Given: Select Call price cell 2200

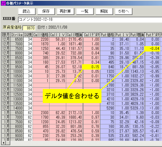Looking at the screenshot, I should click(x=41, y=39).
